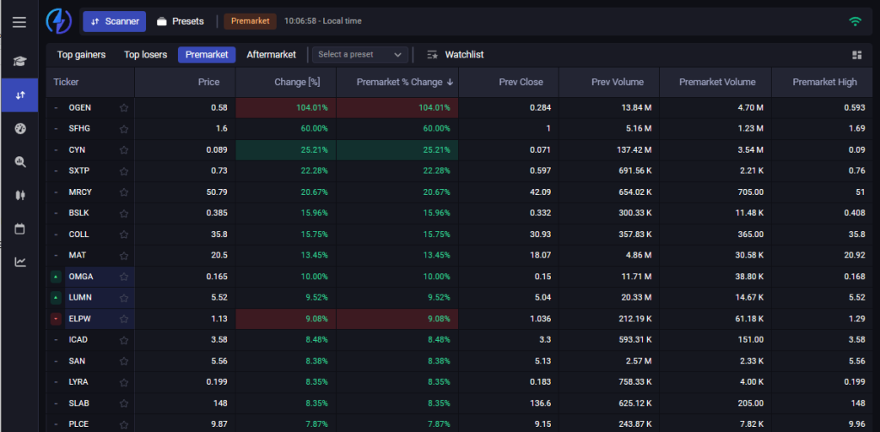This screenshot has width=880, height=432.
Task: Click the Scanner button
Action: [x=114, y=21]
